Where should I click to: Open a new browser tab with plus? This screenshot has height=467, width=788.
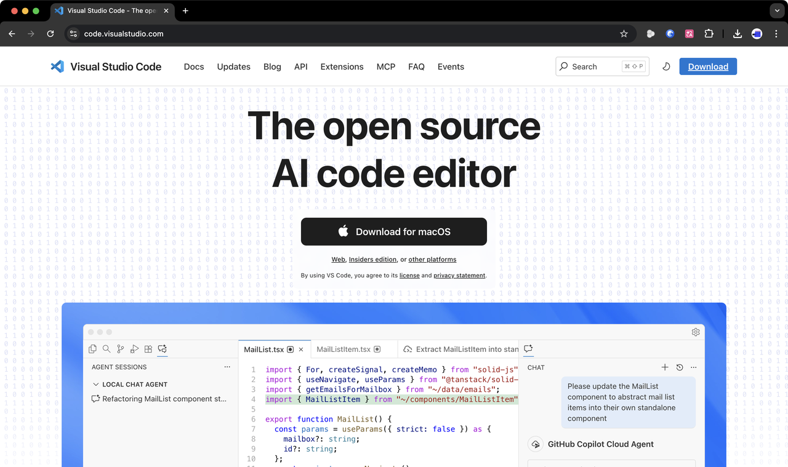185,10
